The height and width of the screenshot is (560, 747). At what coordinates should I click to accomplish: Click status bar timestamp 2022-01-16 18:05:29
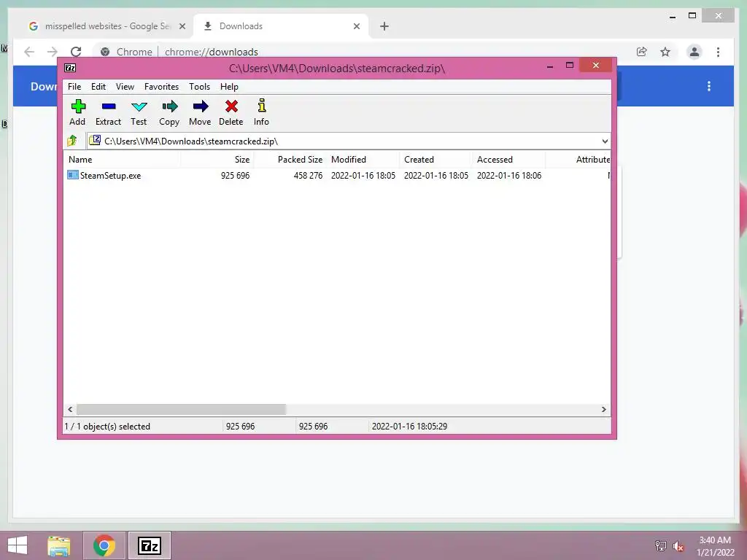click(410, 426)
